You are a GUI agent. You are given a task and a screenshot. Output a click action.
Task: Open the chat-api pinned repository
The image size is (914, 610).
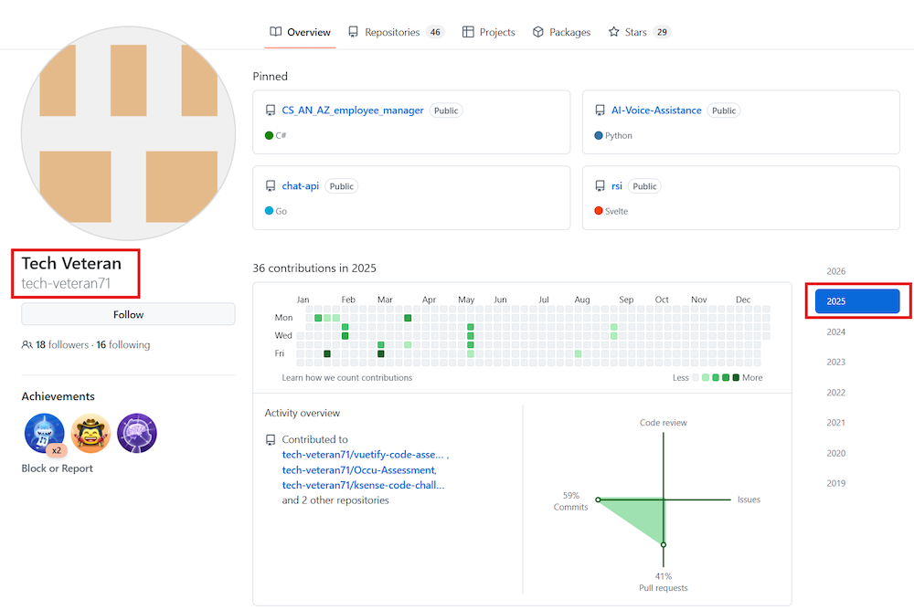click(x=300, y=186)
